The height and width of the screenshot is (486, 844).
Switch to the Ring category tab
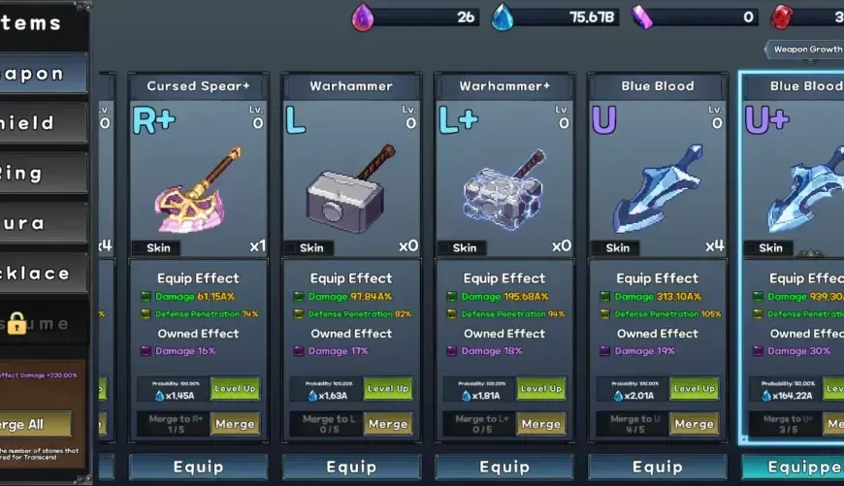pos(43,174)
